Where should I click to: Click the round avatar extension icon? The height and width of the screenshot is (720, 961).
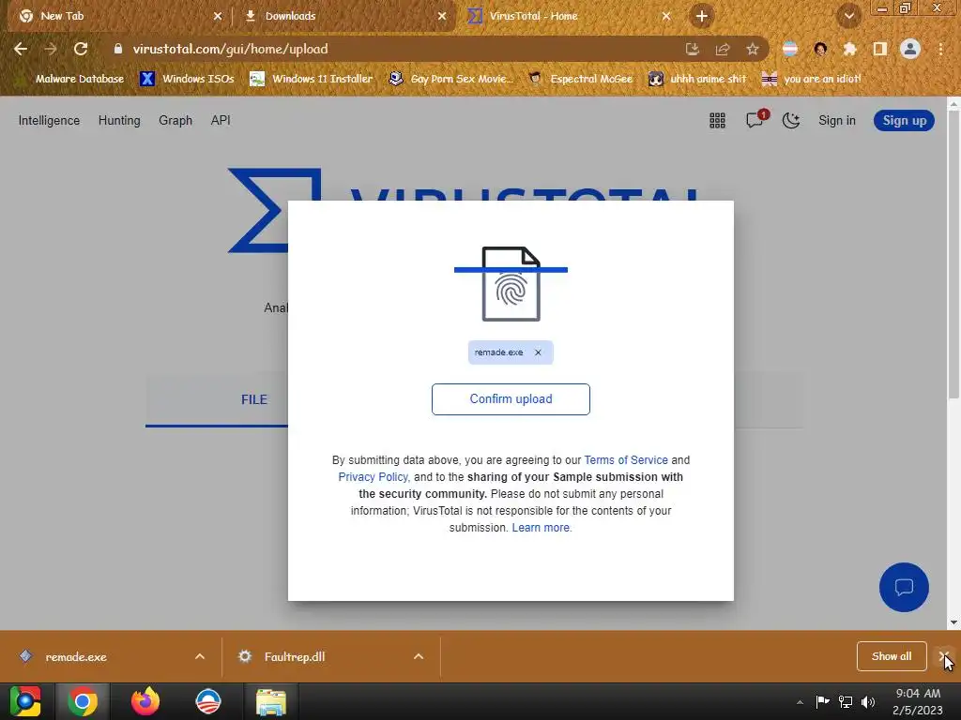[x=820, y=49]
